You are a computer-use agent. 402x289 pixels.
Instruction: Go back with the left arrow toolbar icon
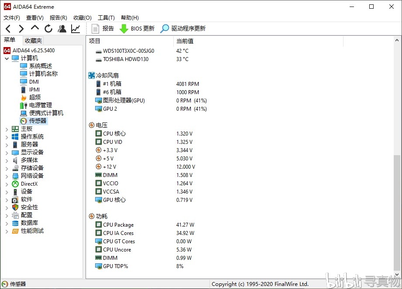click(x=8, y=29)
